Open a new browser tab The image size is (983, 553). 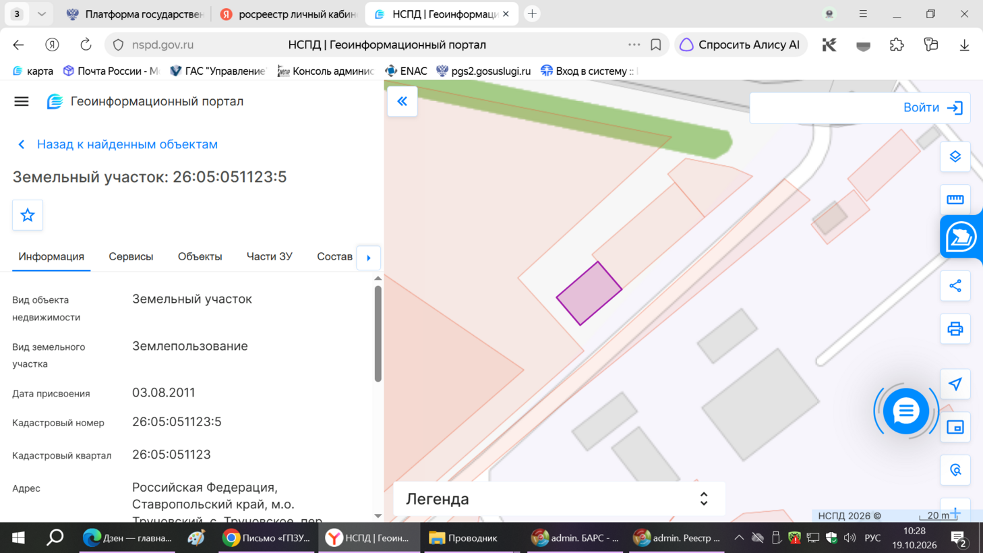click(x=532, y=14)
